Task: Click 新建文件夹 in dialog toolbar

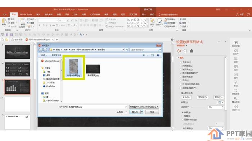Action: [57, 55]
